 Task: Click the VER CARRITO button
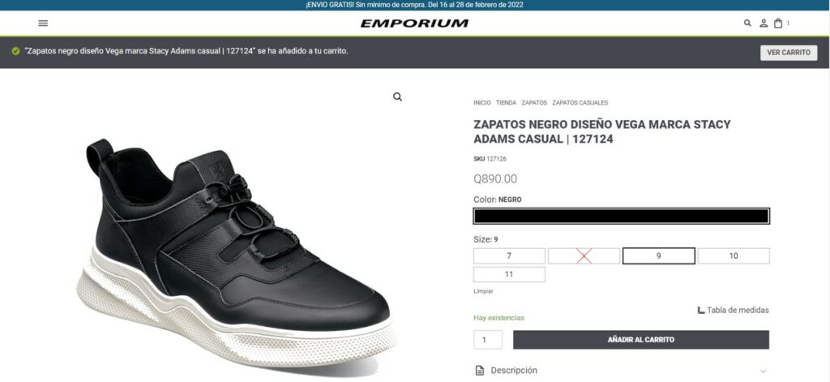pos(789,53)
